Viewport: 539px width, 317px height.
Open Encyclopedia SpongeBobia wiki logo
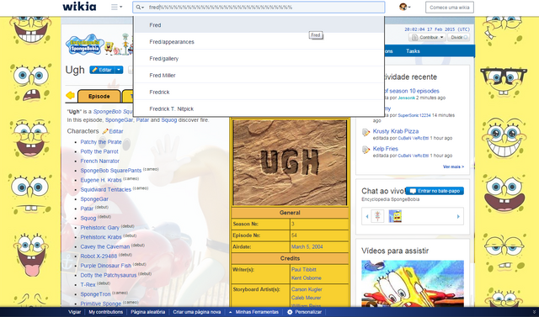pyautogui.click(x=85, y=45)
